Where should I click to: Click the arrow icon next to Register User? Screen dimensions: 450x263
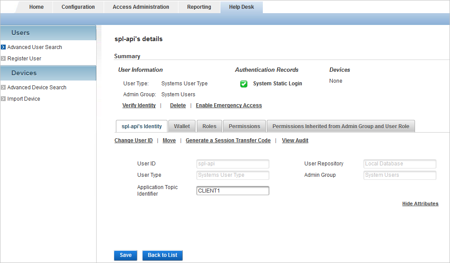pos(3,59)
